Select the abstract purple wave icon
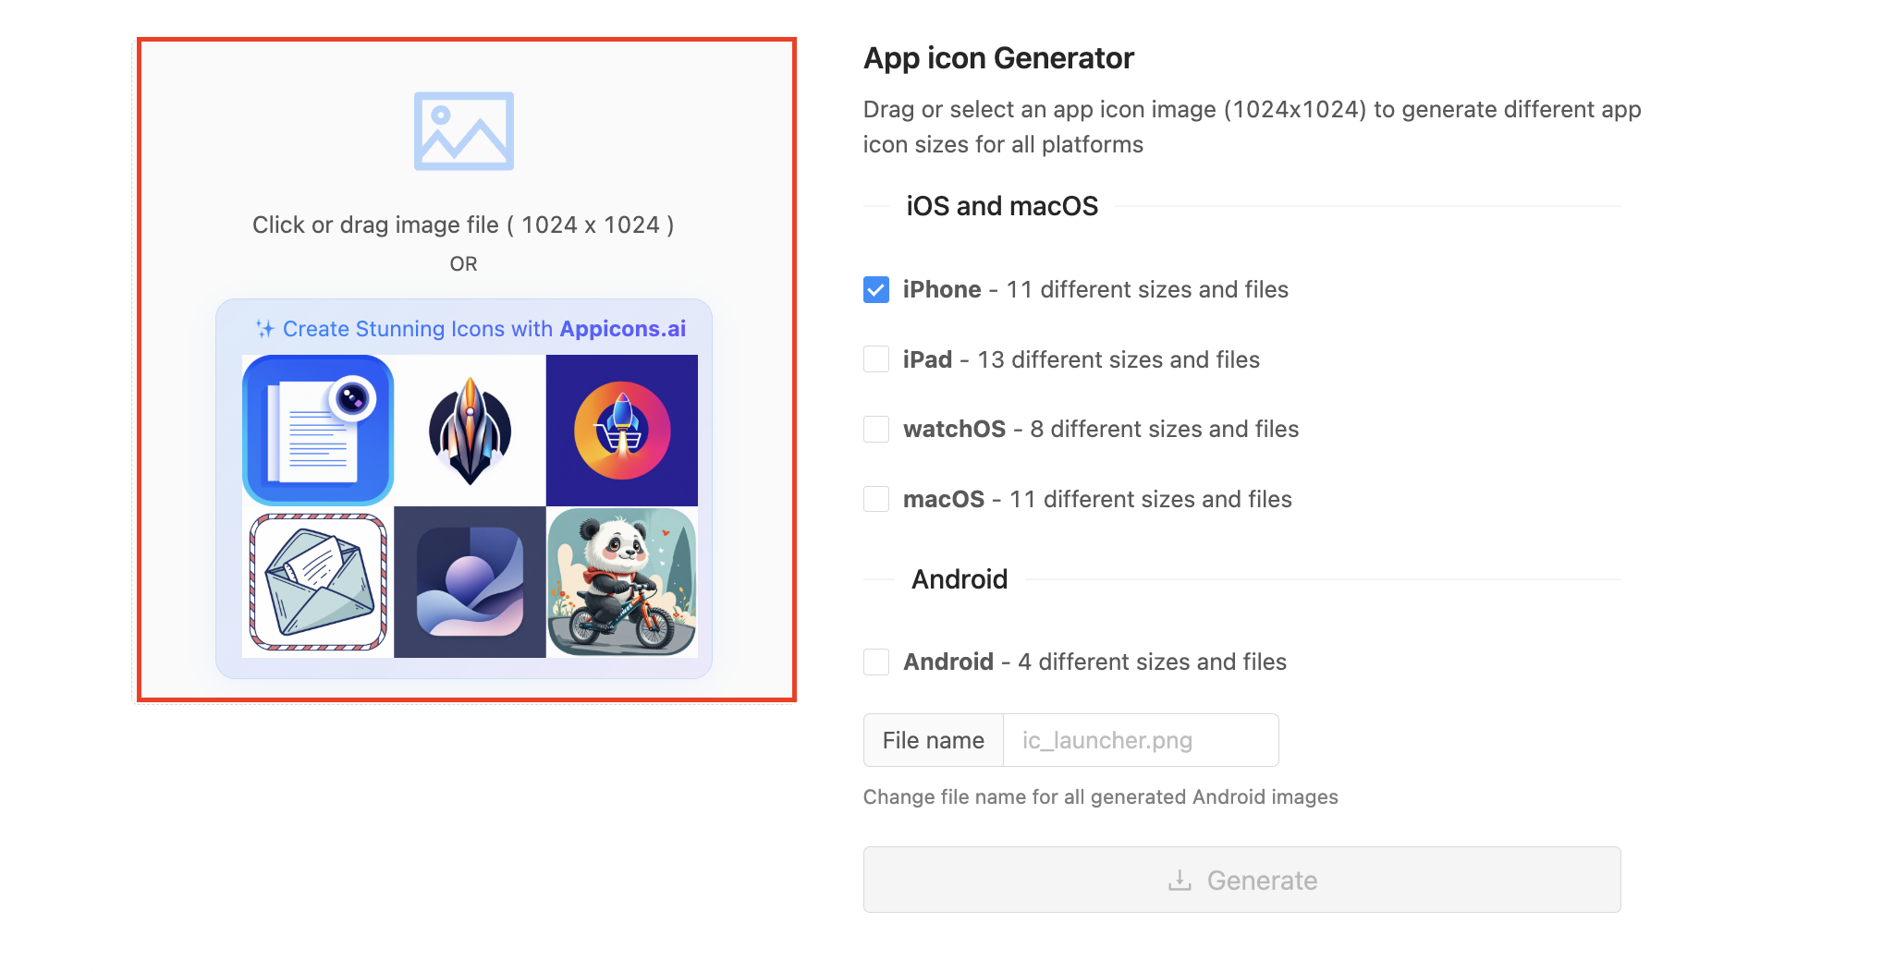 click(x=470, y=582)
